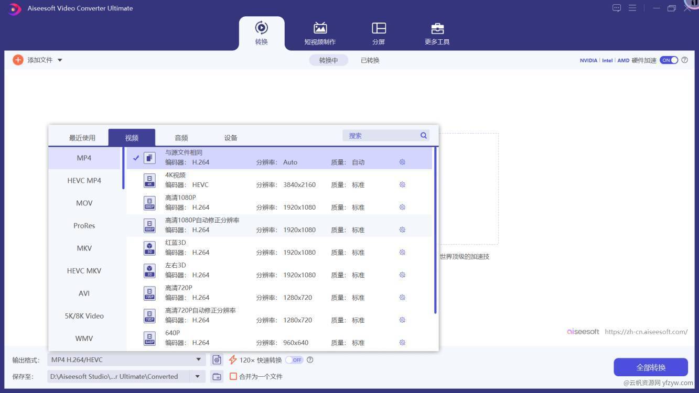Click the 快速转换 help question icon
The width and height of the screenshot is (699, 393).
click(x=310, y=360)
